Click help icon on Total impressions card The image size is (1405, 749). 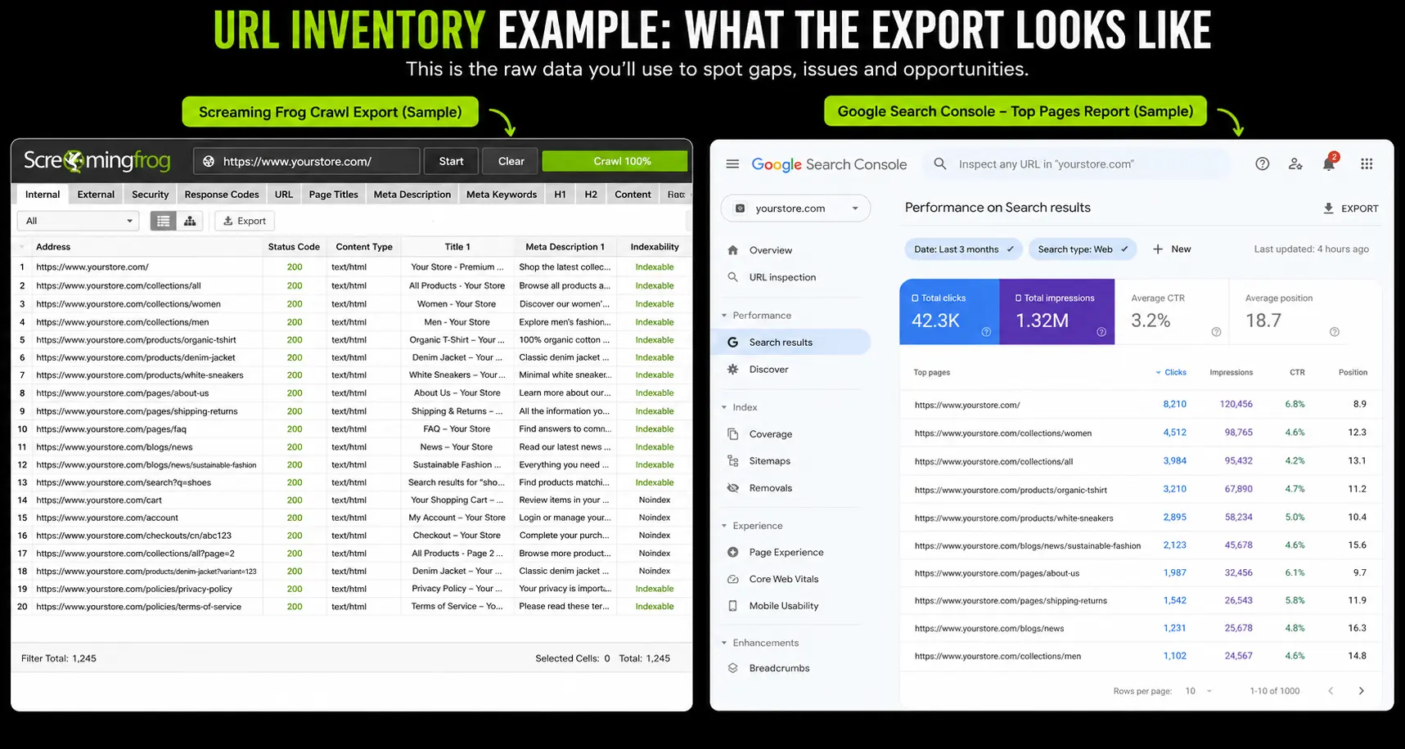1101,331
